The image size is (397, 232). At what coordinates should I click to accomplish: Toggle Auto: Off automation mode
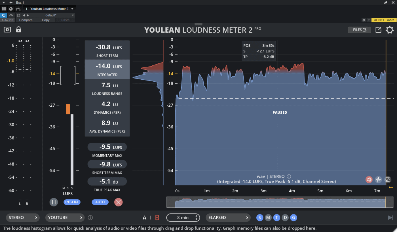click(8, 20)
